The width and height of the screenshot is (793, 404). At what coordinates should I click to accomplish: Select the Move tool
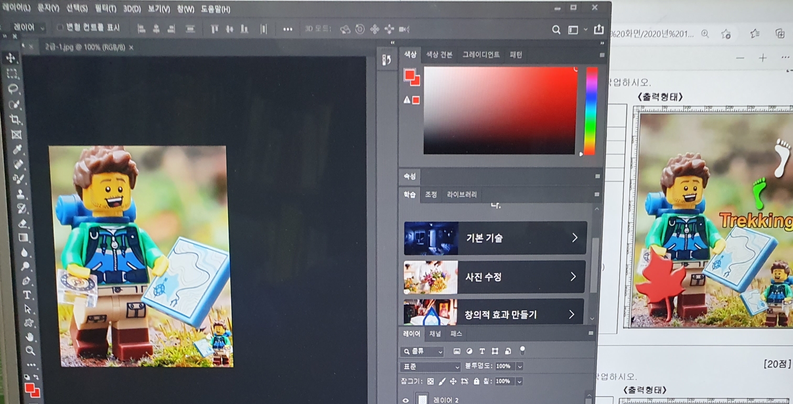point(11,58)
